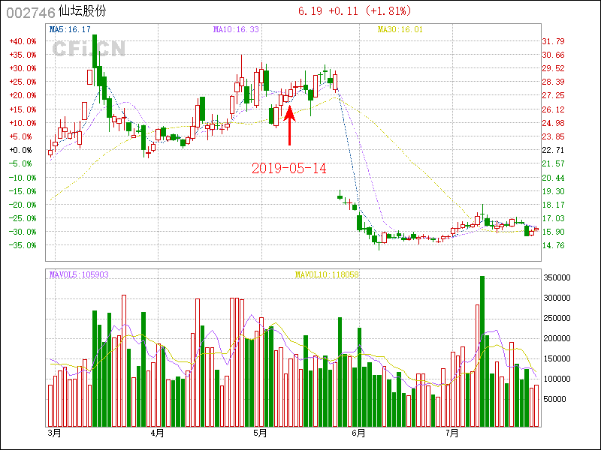Select the MAVOL5:105903 volume label
Screen dimensions: 601x450
(79, 274)
